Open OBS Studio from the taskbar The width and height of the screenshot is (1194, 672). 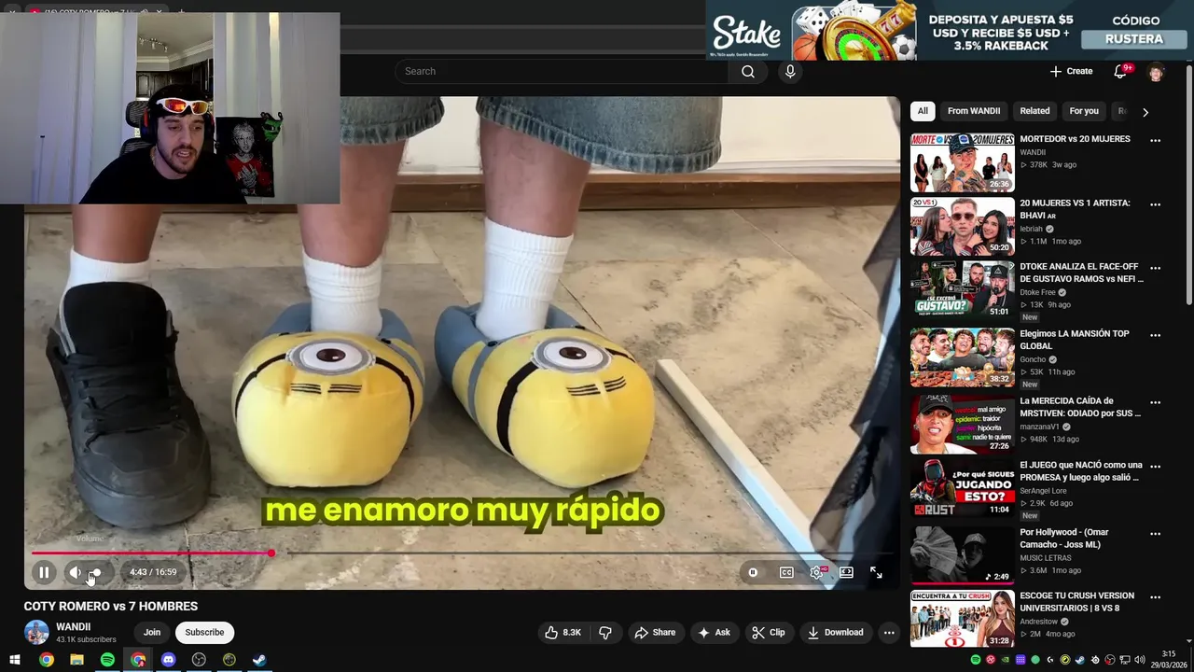click(x=199, y=660)
